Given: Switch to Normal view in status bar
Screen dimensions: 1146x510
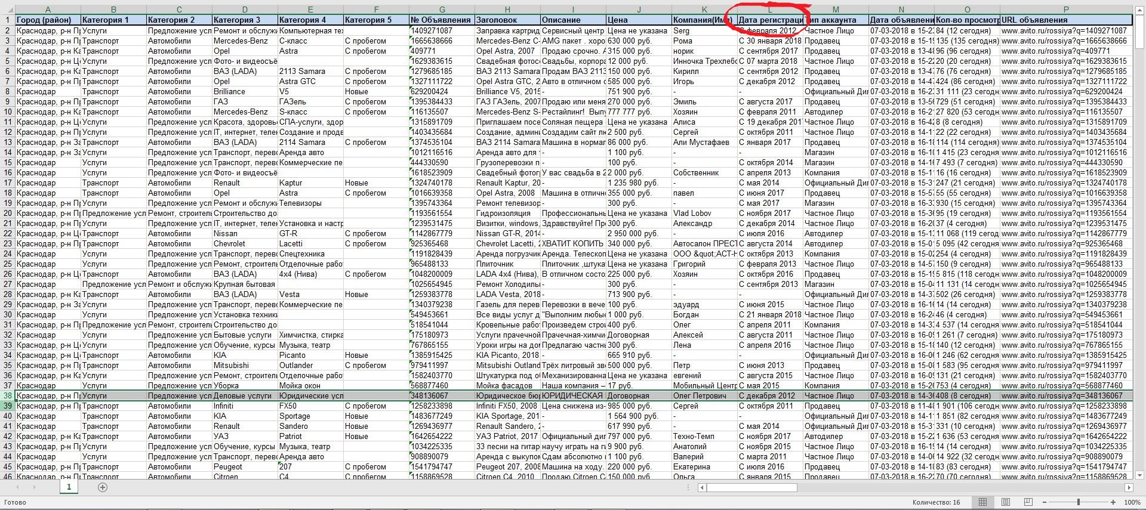Looking at the screenshot, I should click(x=982, y=502).
